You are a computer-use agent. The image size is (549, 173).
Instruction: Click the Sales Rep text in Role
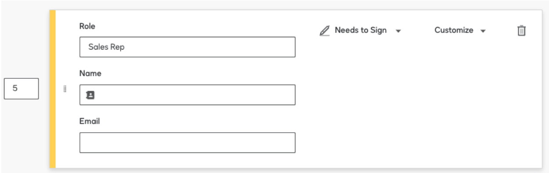[x=106, y=47]
